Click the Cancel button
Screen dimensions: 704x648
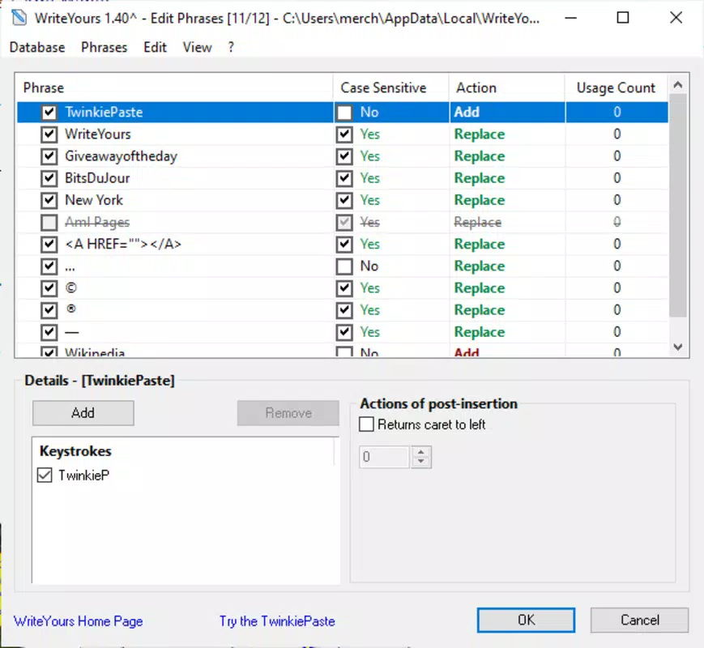[639, 620]
